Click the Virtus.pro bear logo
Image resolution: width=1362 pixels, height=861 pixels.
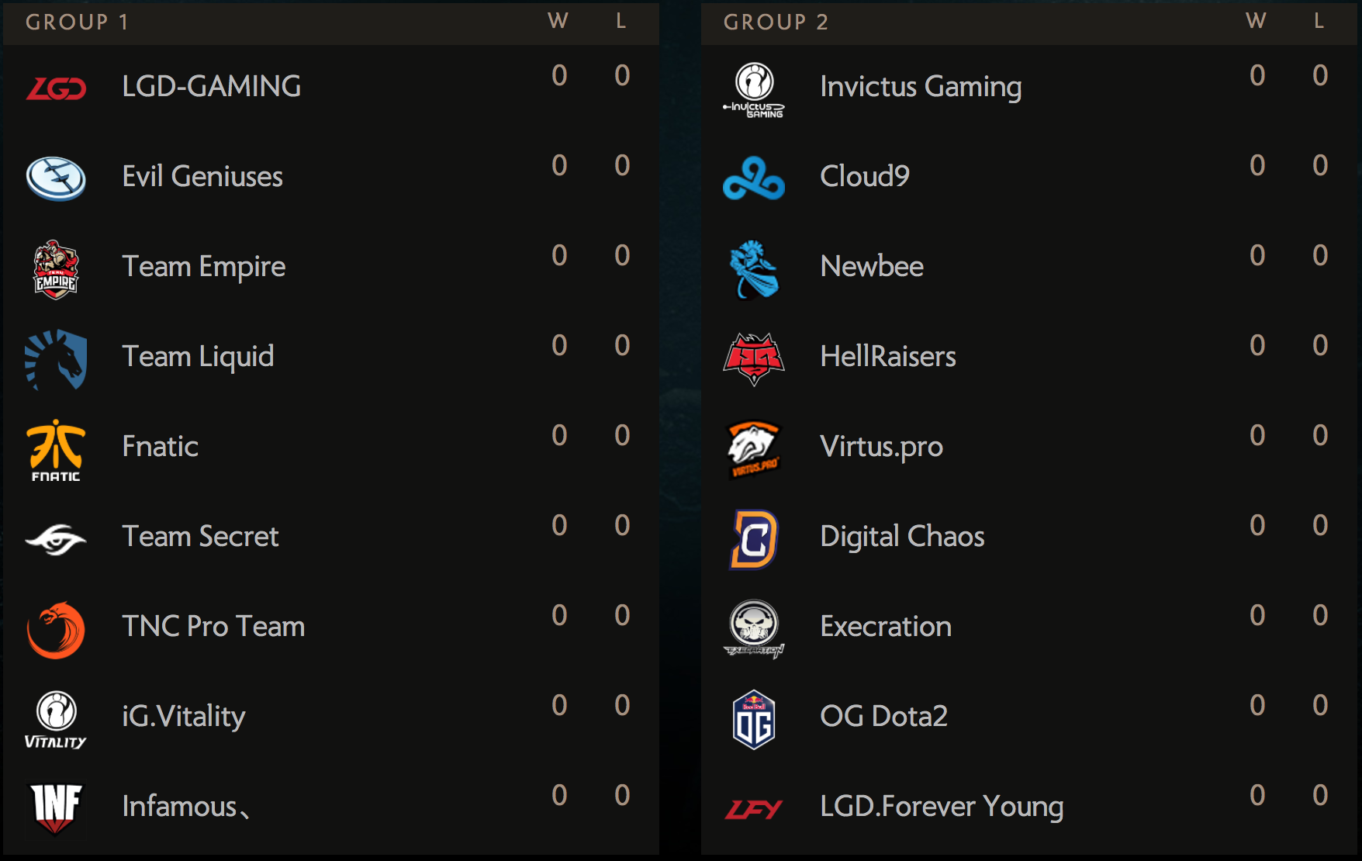coord(754,448)
